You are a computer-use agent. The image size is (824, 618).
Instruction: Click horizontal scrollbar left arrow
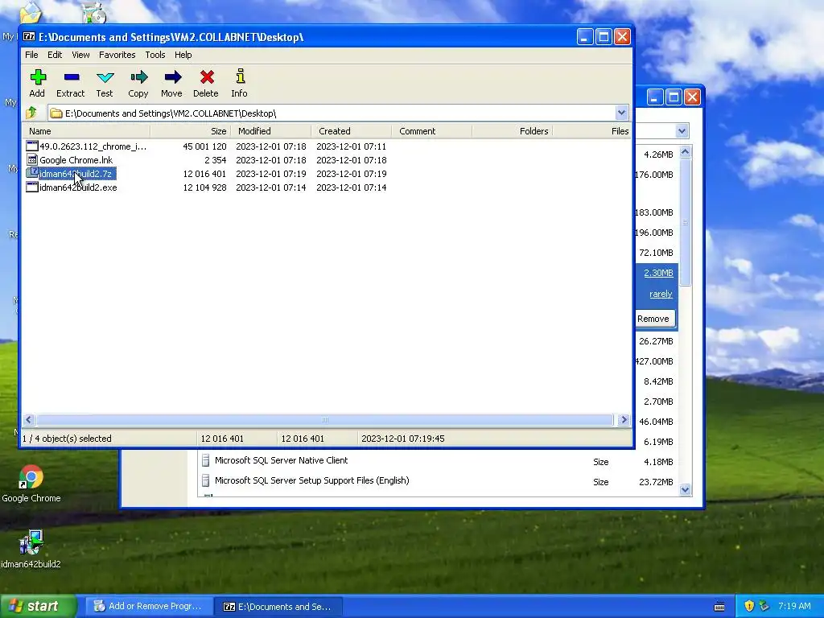[29, 419]
